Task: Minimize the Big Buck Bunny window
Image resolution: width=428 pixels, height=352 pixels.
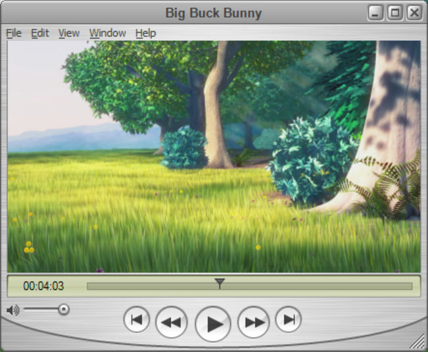Action: click(375, 13)
